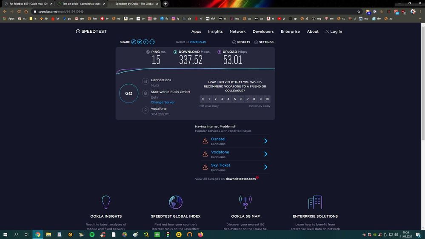This screenshot has width=425, height=239.
Task: Open YouTube bookmark labeled yt
Action: coord(281,19)
